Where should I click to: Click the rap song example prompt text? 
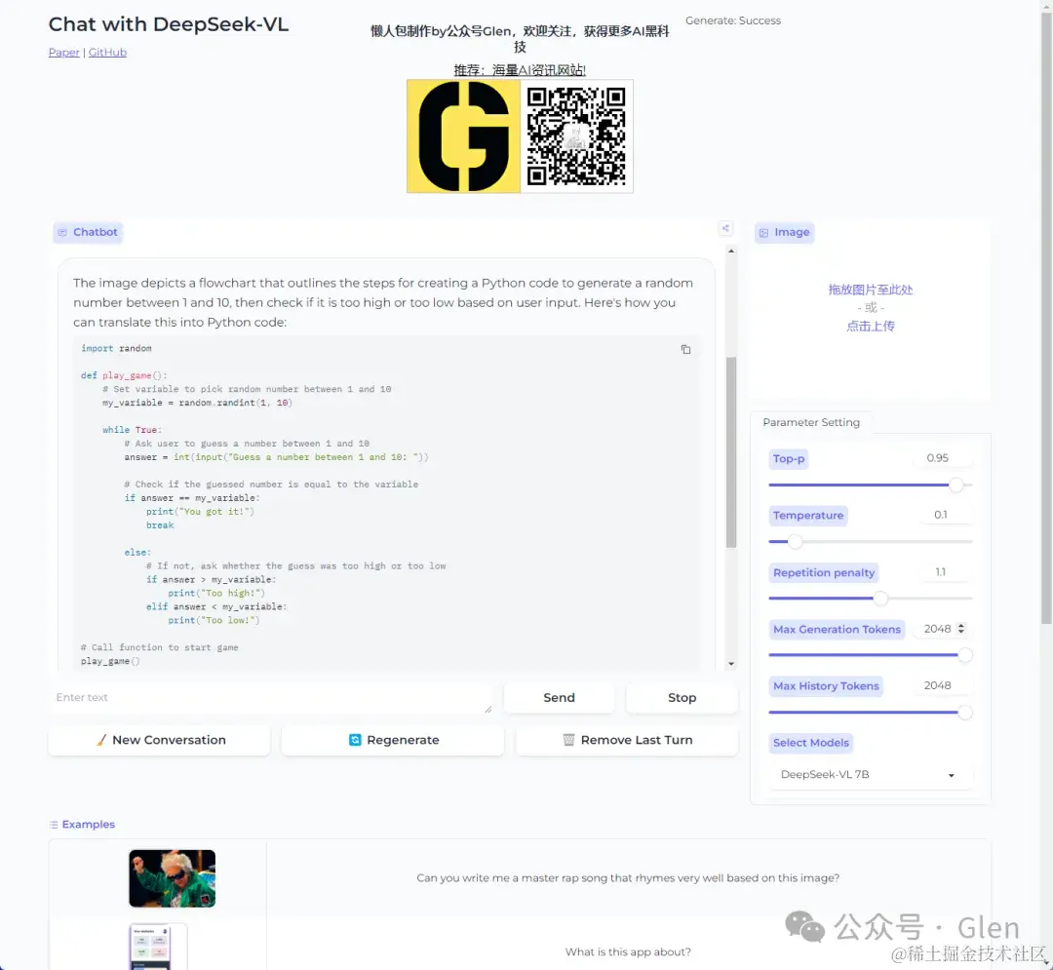coord(628,878)
